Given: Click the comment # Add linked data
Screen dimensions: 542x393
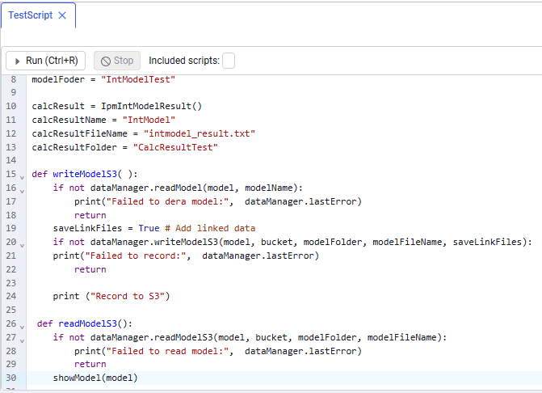Looking at the screenshot, I should (x=210, y=228).
